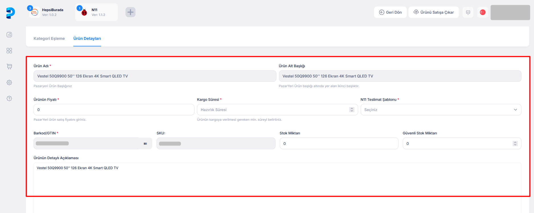Click into the Ürünün Fiyatı input field
The image size is (534, 213).
(114, 110)
